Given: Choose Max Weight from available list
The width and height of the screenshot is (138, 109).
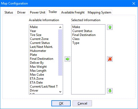Looking at the screenshot, I should tap(38, 67).
